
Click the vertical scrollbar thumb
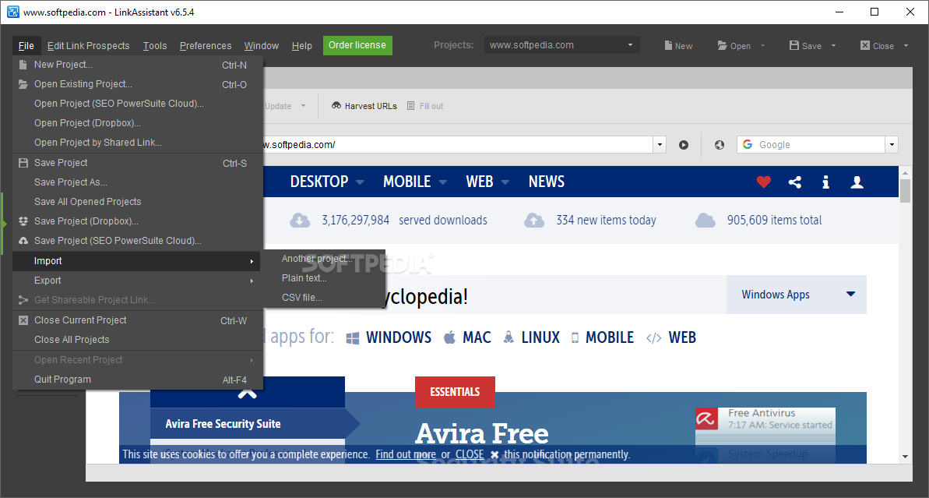coord(905,191)
